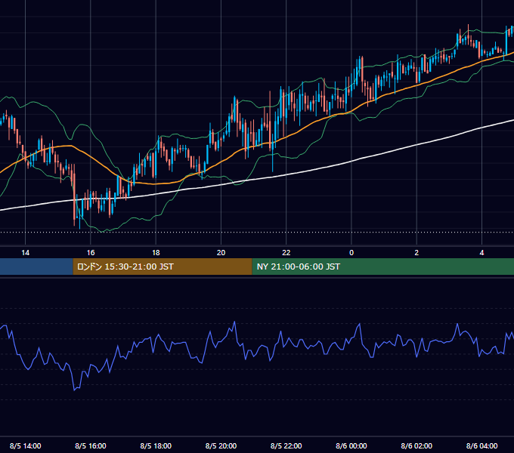Click the '0' hour label on the time axis
The height and width of the screenshot is (453, 514).
(x=351, y=253)
